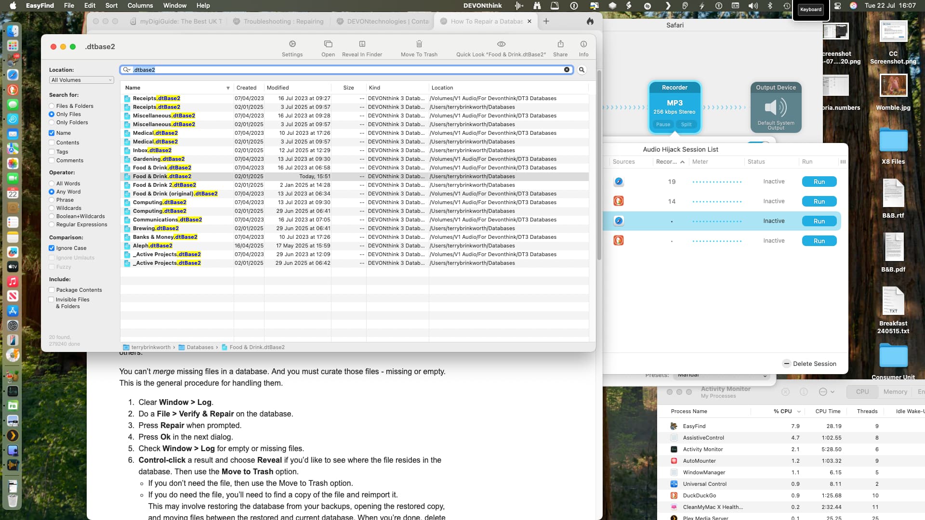The image size is (925, 520).
Task: Click Delete Session button
Action: 809,364
